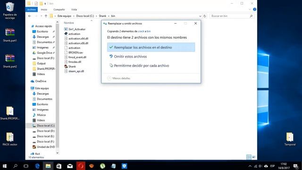Go up one folder level arrow
The width and height of the screenshot is (302, 170).
(46, 16)
